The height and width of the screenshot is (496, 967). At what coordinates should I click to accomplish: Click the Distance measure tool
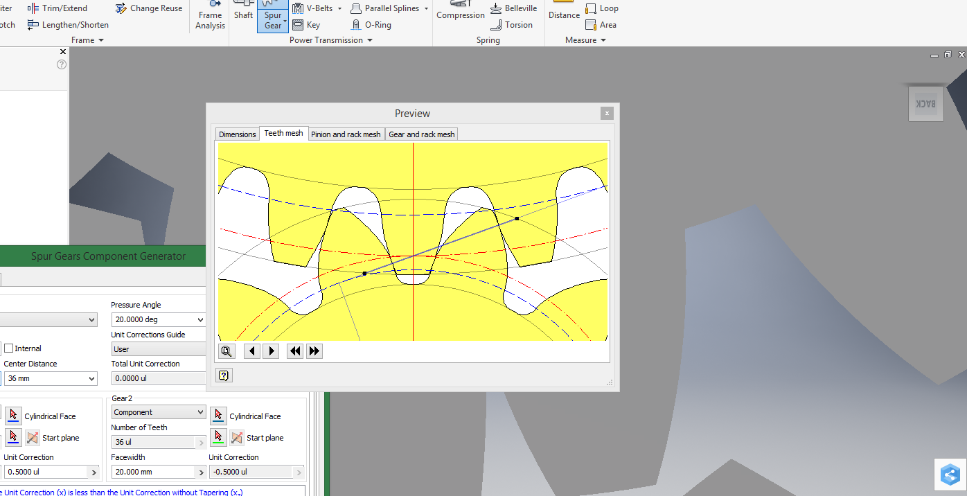563,10
